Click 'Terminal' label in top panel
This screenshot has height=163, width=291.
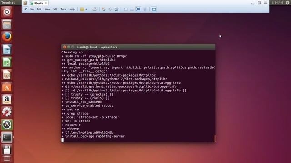point(8,3)
